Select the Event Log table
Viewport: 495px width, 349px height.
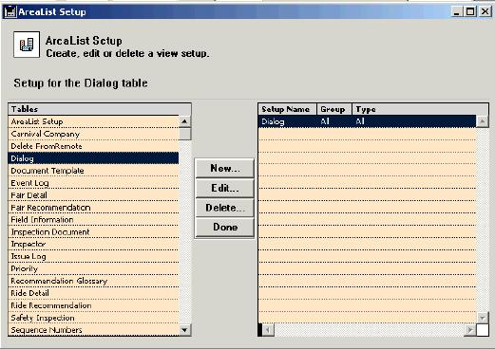[93, 183]
